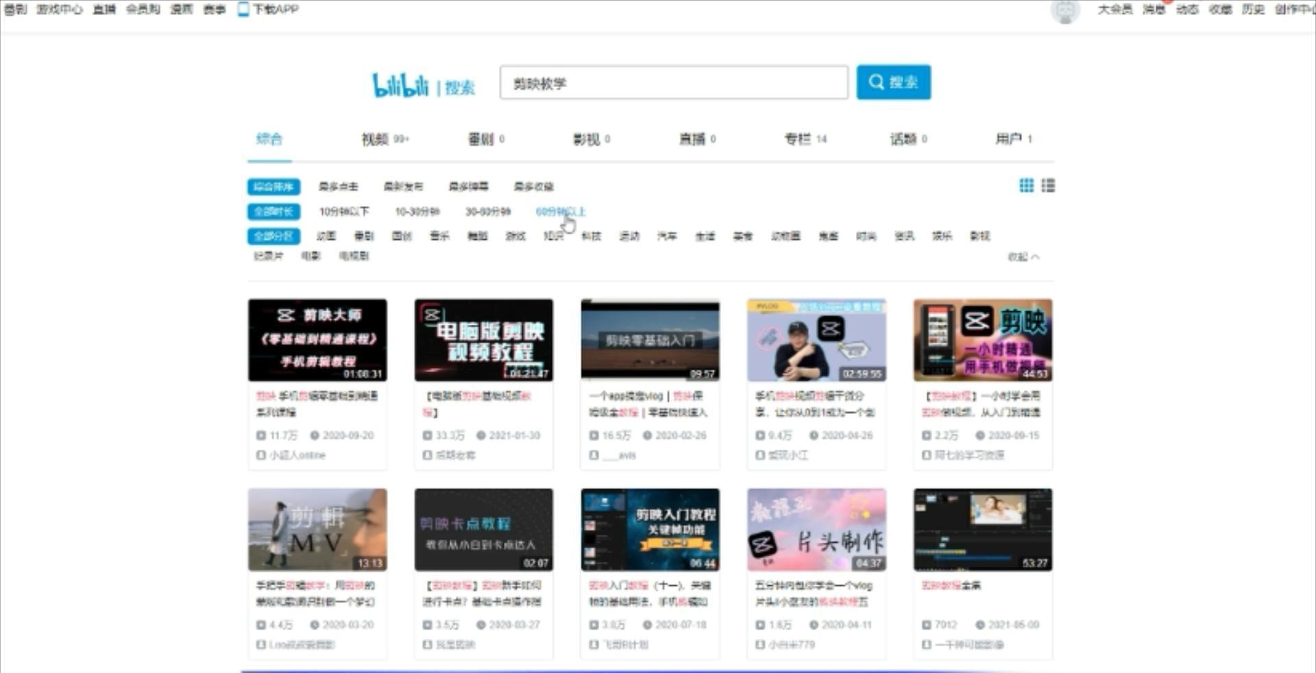Open 漫画 in the top navigation
Viewport: 1316px width, 673px height.
(181, 9)
